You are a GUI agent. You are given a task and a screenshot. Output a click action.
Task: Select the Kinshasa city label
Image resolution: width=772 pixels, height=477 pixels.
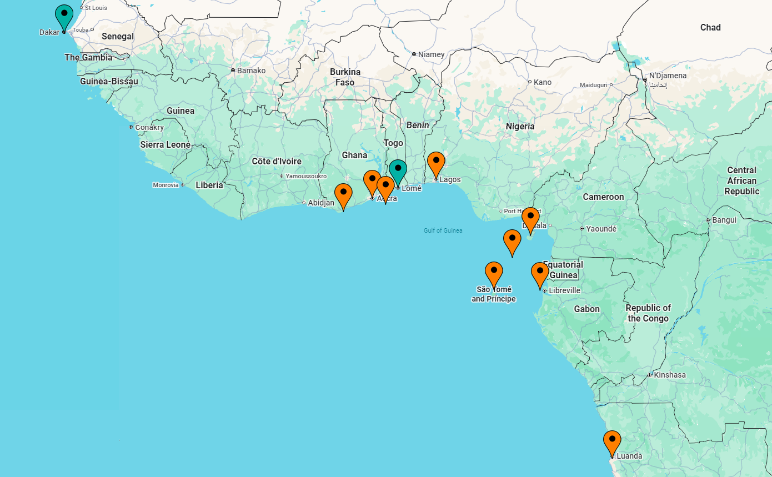point(669,375)
